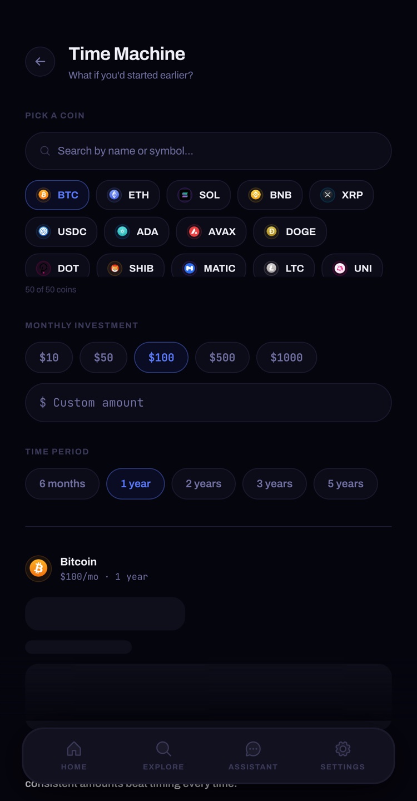417x801 pixels.
Task: Choose the 3 years time period
Action: click(x=275, y=484)
